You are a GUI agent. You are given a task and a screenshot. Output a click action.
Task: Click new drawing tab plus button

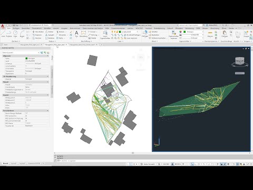[101, 45]
